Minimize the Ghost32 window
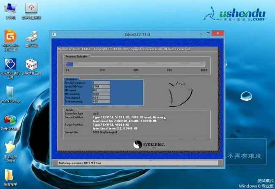 [x=201, y=34]
